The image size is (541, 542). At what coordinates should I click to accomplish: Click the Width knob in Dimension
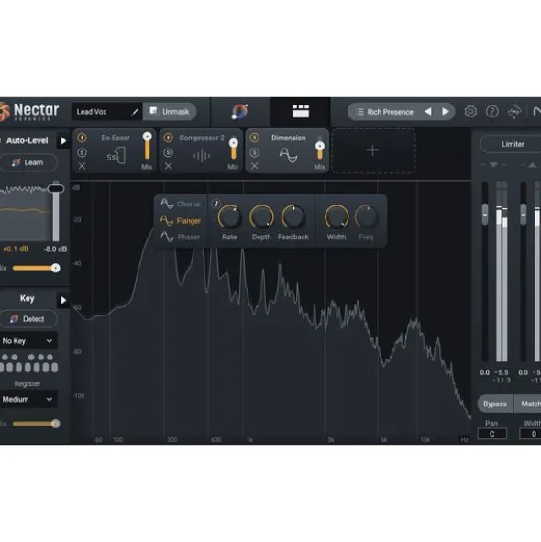pyautogui.click(x=336, y=217)
